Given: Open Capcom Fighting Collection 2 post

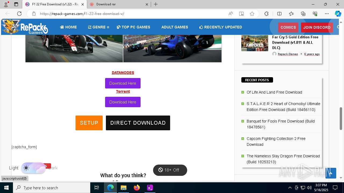Looking at the screenshot, I should coord(276,142).
